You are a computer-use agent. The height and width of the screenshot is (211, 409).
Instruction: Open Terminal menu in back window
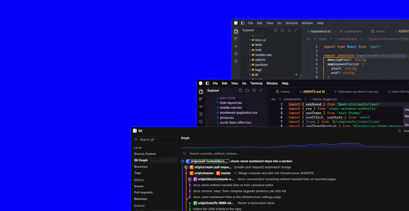tap(291, 23)
